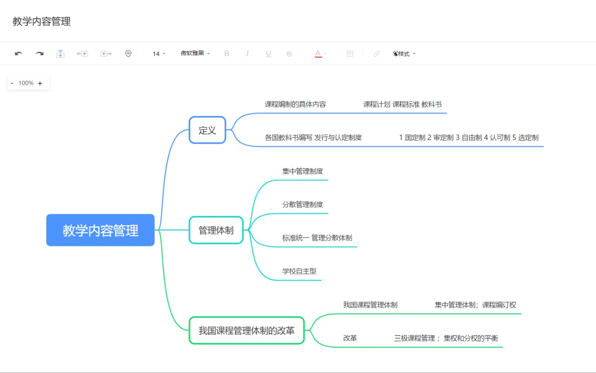Toggle strikethrough formatting
596x373 pixels.
point(289,54)
